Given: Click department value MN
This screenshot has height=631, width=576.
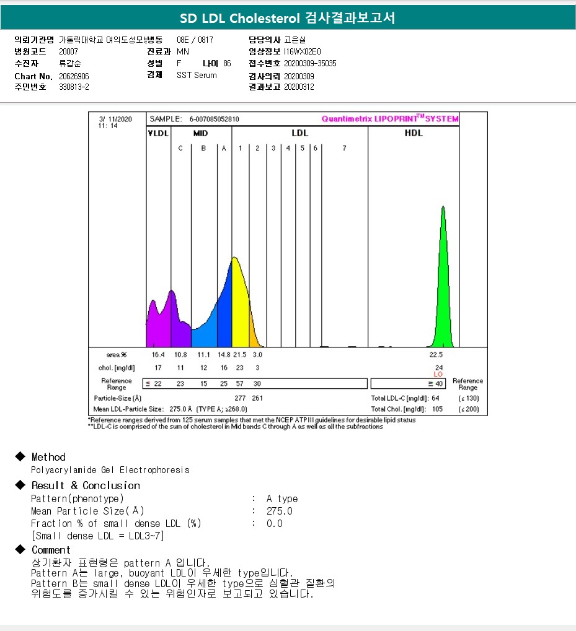Looking at the screenshot, I should pos(183,51).
